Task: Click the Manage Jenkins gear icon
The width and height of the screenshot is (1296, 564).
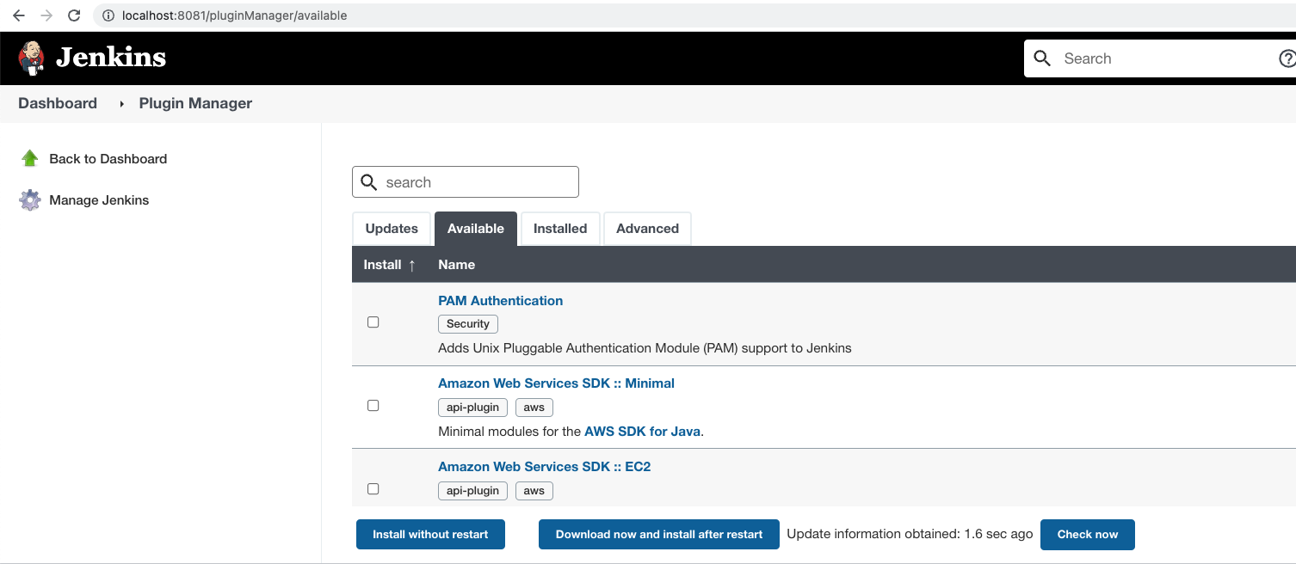Action: pos(30,200)
